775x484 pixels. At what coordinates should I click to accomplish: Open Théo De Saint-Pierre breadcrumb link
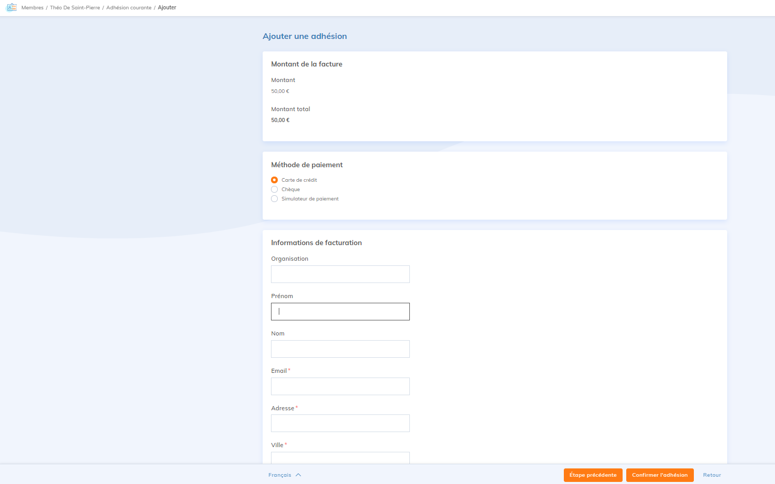[75, 8]
